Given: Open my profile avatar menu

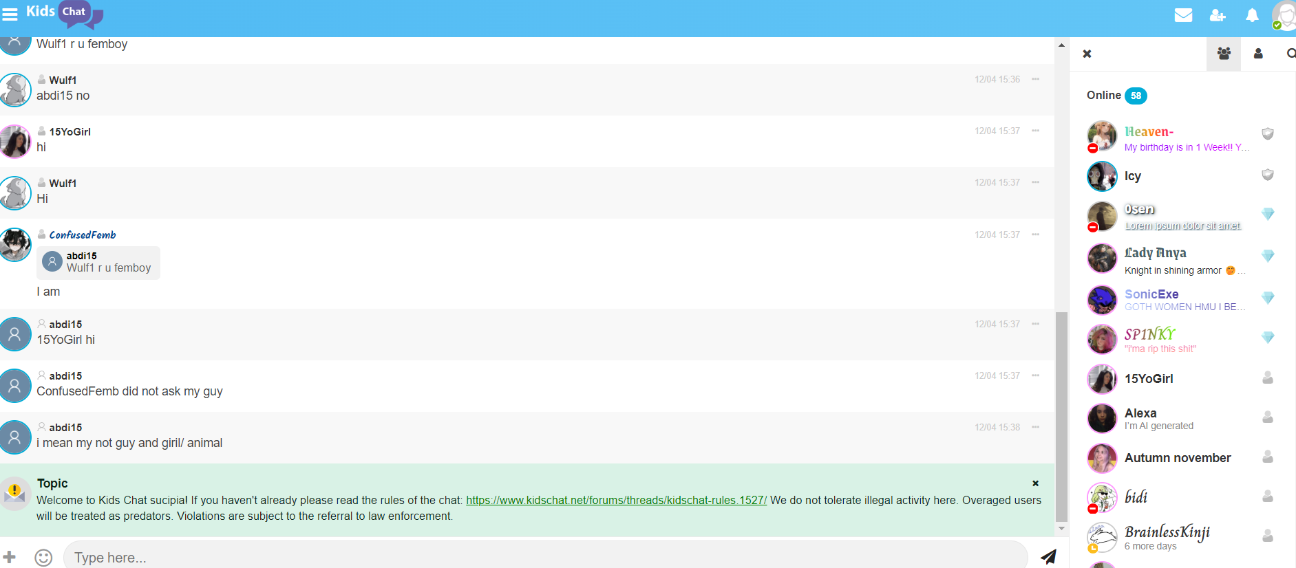Looking at the screenshot, I should tap(1284, 15).
